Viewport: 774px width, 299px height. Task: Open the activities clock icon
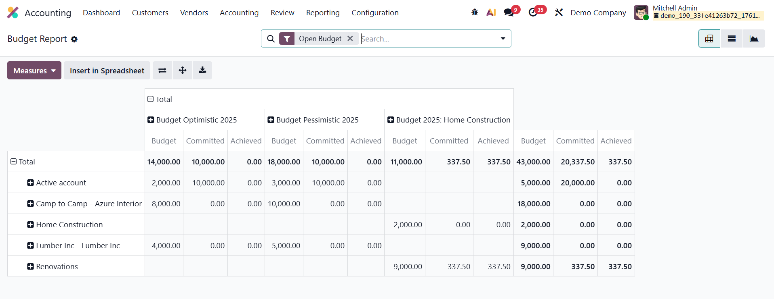pyautogui.click(x=533, y=12)
